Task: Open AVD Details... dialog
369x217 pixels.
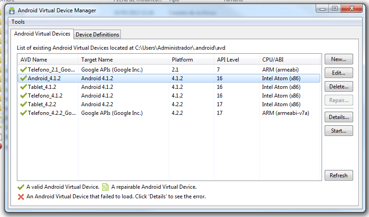Action: tap(338, 117)
